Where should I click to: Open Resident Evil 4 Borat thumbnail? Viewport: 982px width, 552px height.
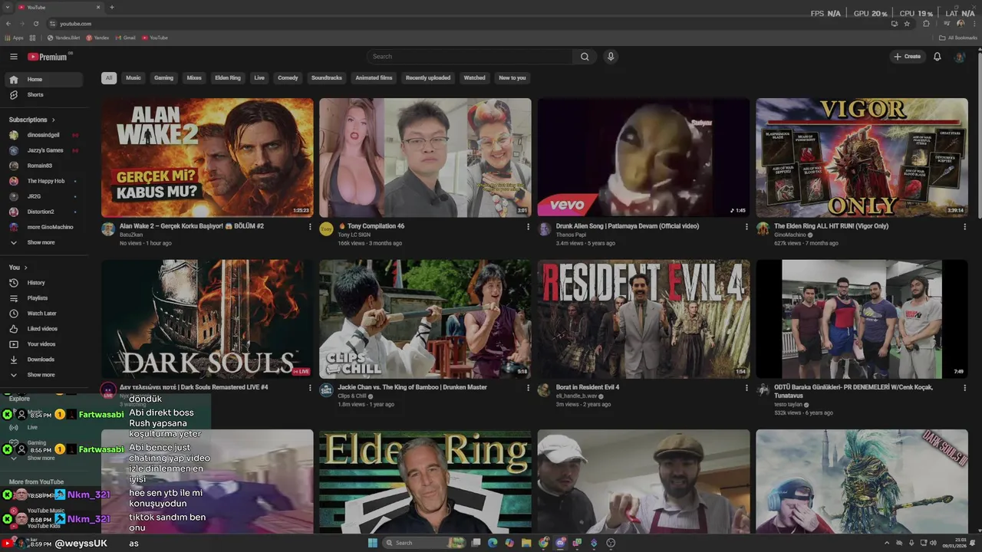(x=644, y=319)
